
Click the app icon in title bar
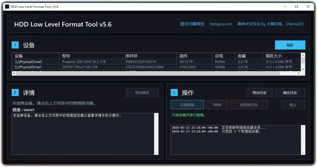(7, 7)
